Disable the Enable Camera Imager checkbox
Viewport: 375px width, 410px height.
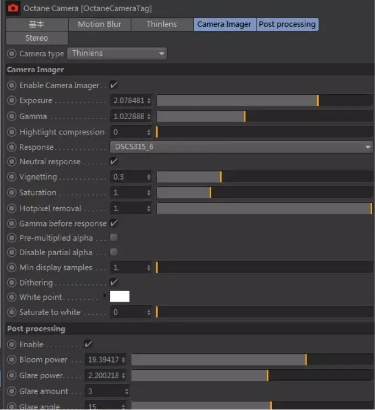coord(114,85)
